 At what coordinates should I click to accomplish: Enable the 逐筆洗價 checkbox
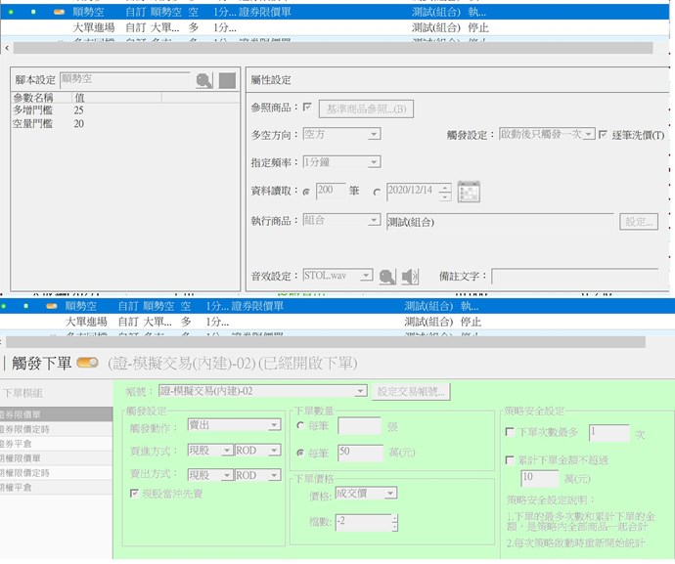(603, 134)
